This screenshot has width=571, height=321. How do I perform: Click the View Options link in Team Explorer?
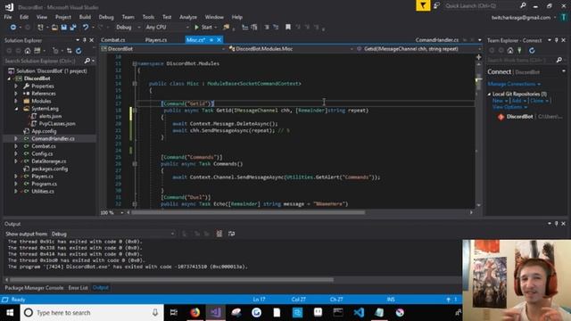point(509,107)
